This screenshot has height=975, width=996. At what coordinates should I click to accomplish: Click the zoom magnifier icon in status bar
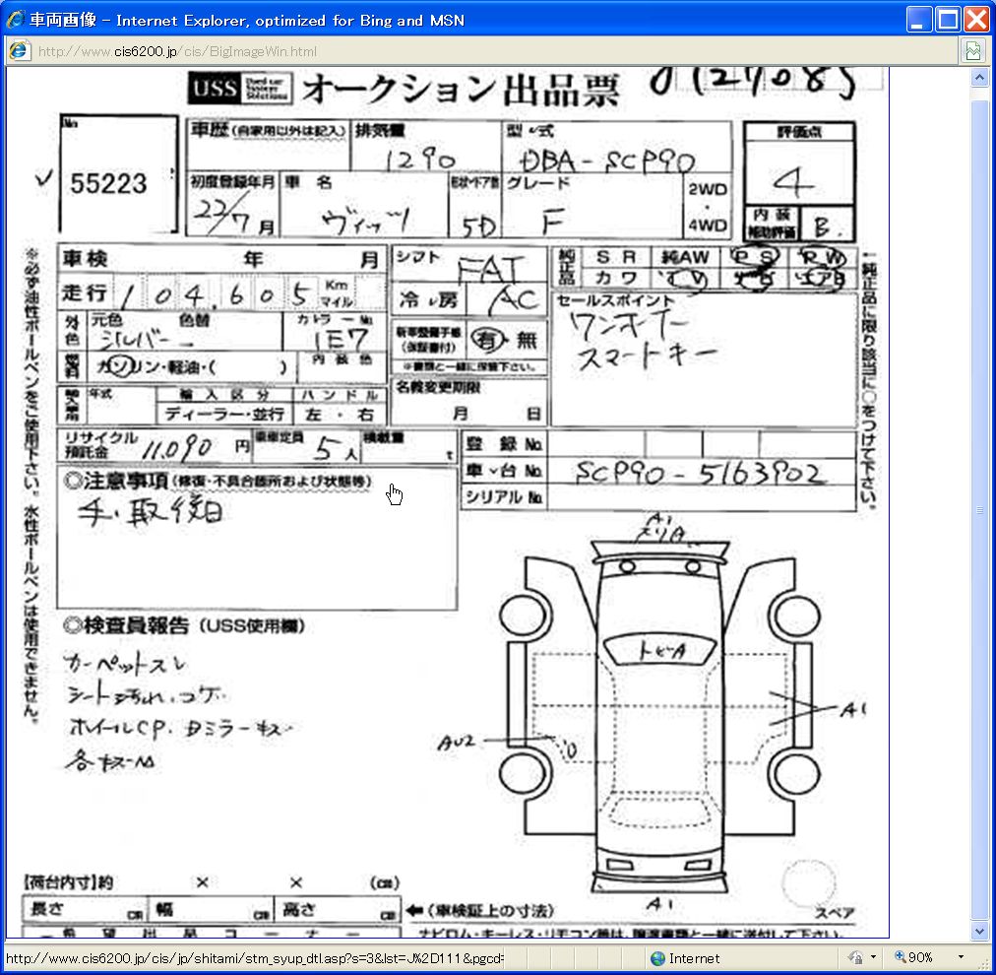pos(900,957)
